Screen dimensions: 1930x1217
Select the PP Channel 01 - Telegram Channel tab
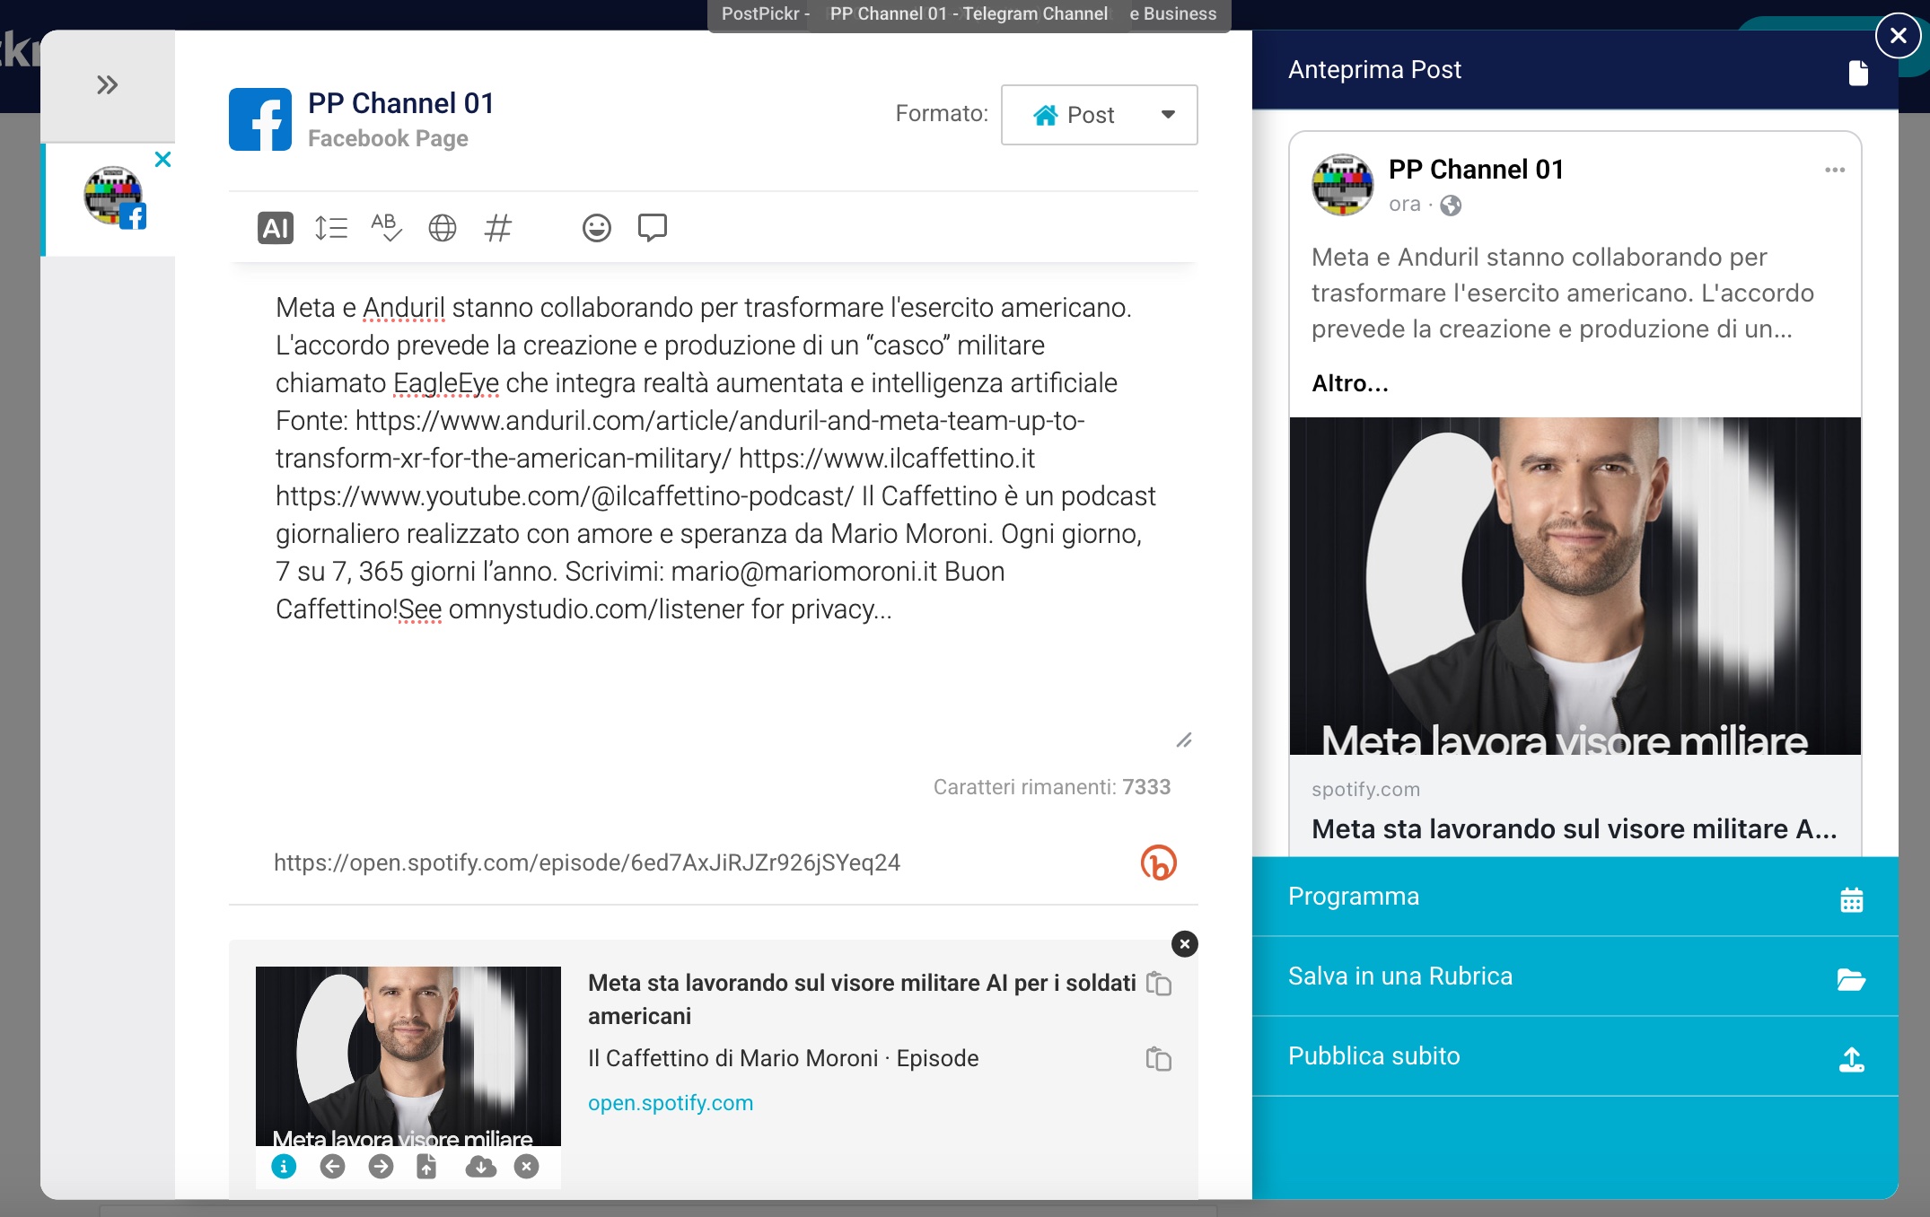[x=969, y=14]
